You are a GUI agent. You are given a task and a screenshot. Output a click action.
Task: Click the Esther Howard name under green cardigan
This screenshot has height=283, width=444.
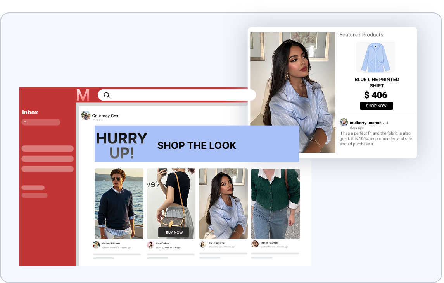coord(269,243)
